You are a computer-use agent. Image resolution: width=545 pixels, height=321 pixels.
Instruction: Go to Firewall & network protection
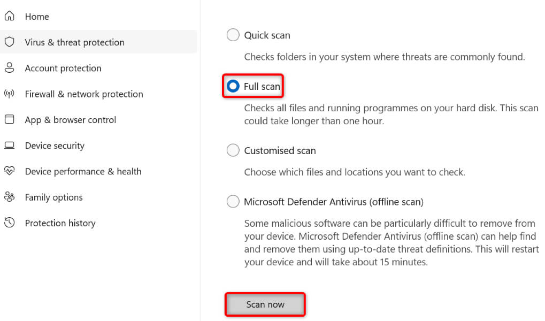[x=84, y=94]
